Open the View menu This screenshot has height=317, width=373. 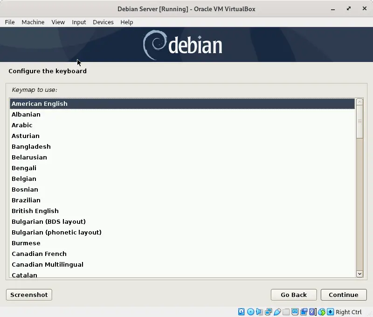point(58,22)
